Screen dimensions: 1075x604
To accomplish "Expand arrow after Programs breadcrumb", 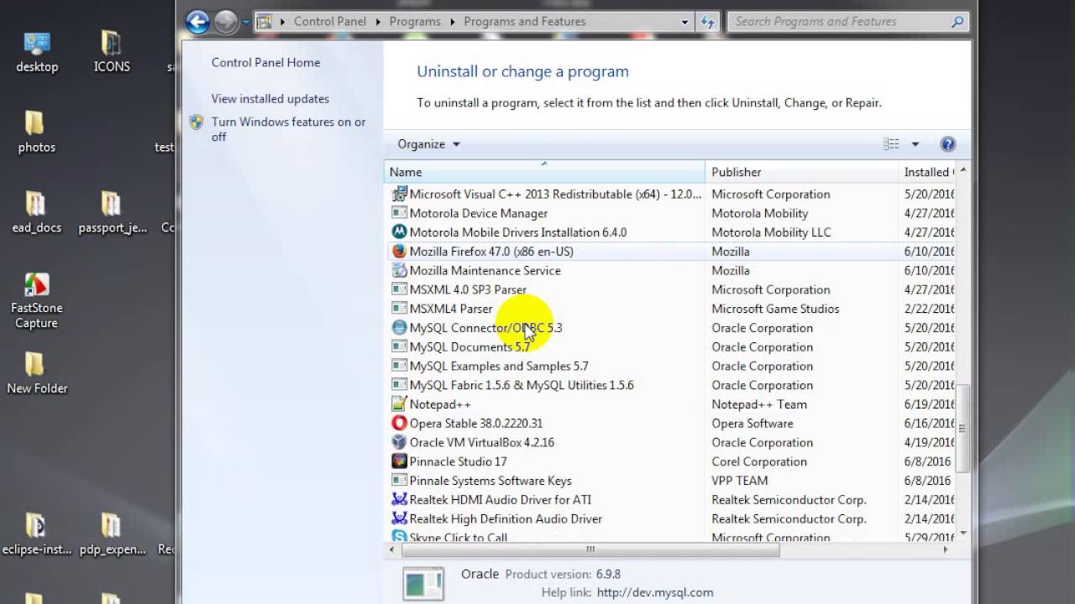I will pyautogui.click(x=451, y=22).
